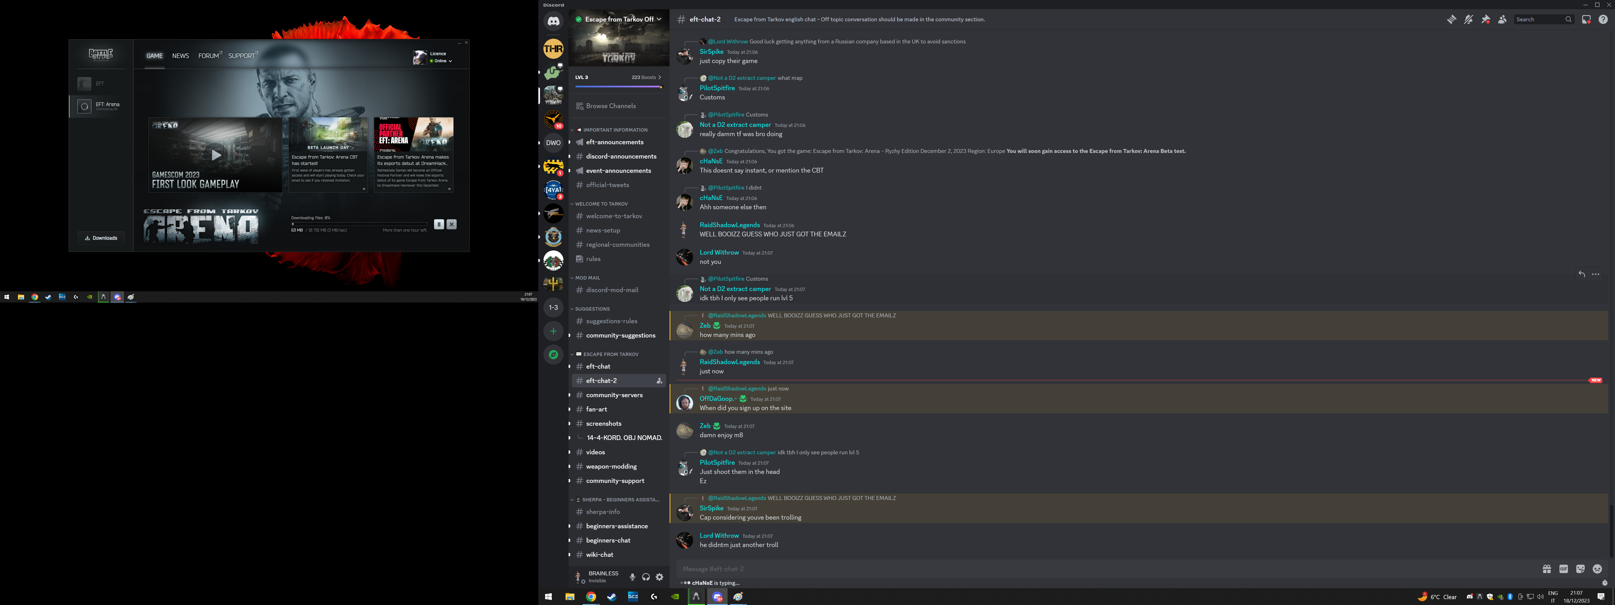Expand the 223 Boosts server boost details
Viewport: 1615px width, 605px height.
click(x=646, y=78)
